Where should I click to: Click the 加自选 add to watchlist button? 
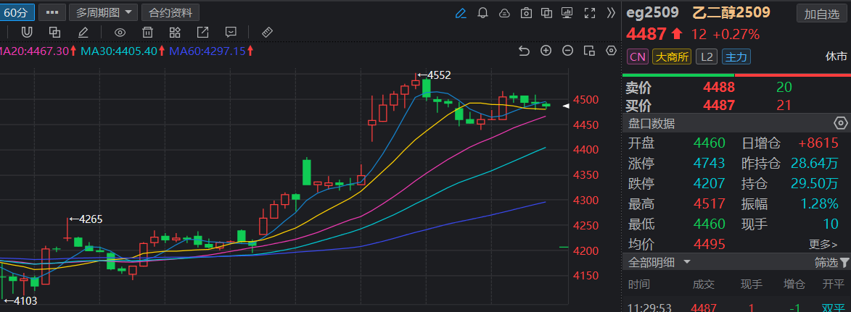pos(822,13)
